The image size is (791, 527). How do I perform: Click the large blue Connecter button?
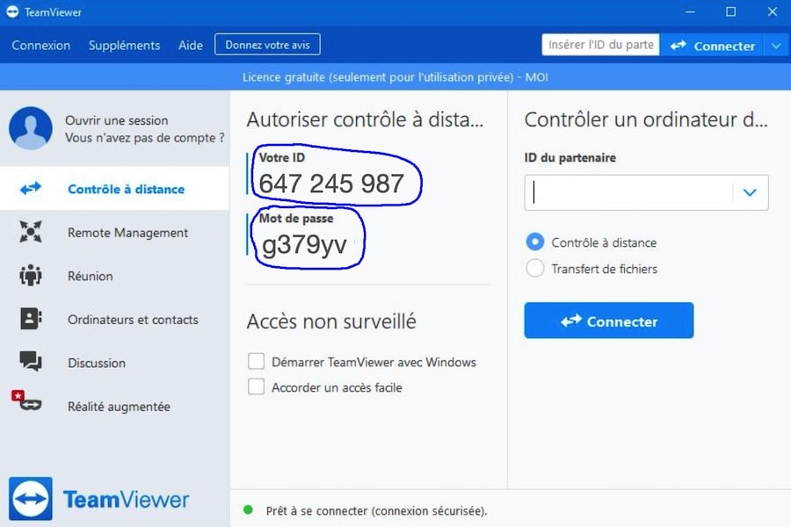tap(609, 321)
